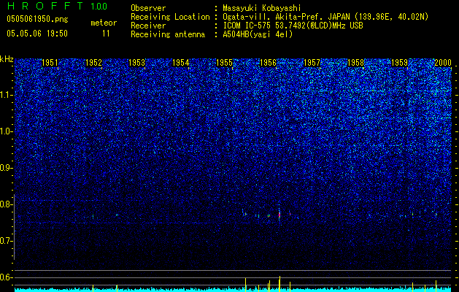This screenshot has width=459, height=292.
Task: Click the date stamp 05.05.06 19:50
Action: click(x=37, y=34)
